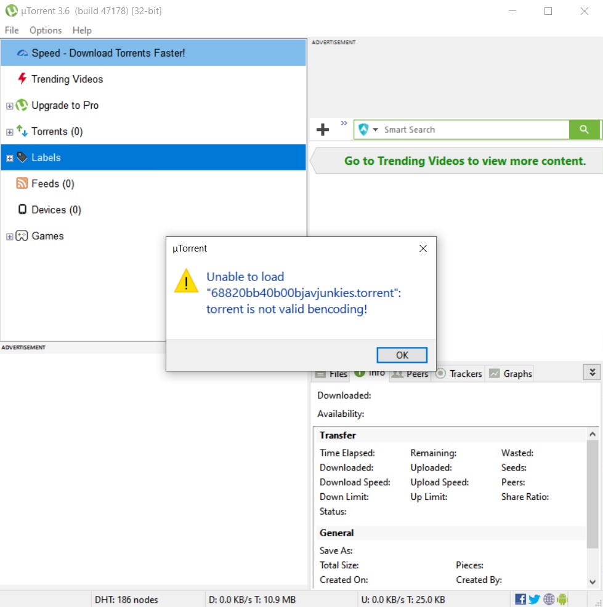Click the Transfer section header

(338, 435)
